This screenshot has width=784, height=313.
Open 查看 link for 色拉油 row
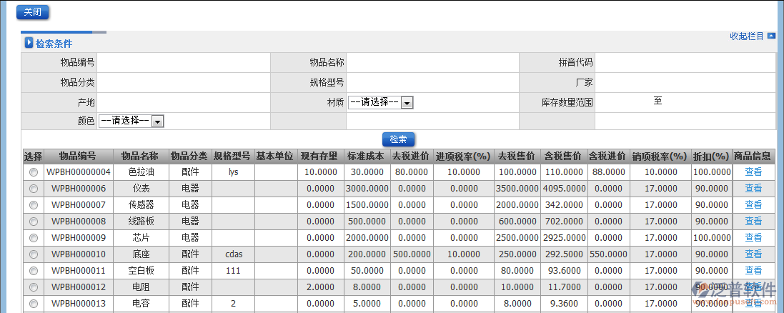click(753, 172)
